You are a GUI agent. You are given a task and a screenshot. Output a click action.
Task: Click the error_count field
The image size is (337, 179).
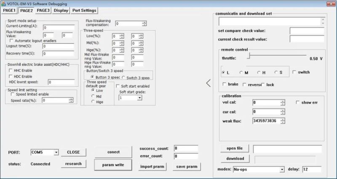(186, 156)
